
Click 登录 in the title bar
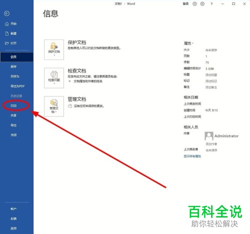pos(185,3)
